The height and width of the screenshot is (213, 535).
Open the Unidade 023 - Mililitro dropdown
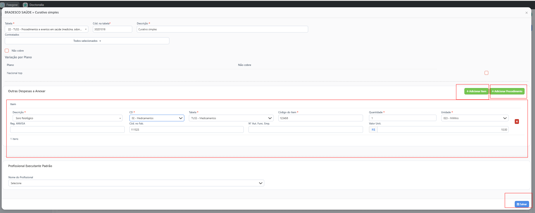point(475,118)
